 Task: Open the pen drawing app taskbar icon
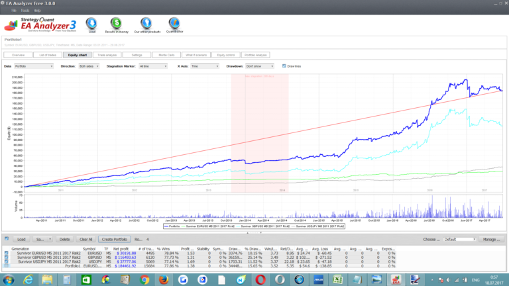[x=415, y=279]
